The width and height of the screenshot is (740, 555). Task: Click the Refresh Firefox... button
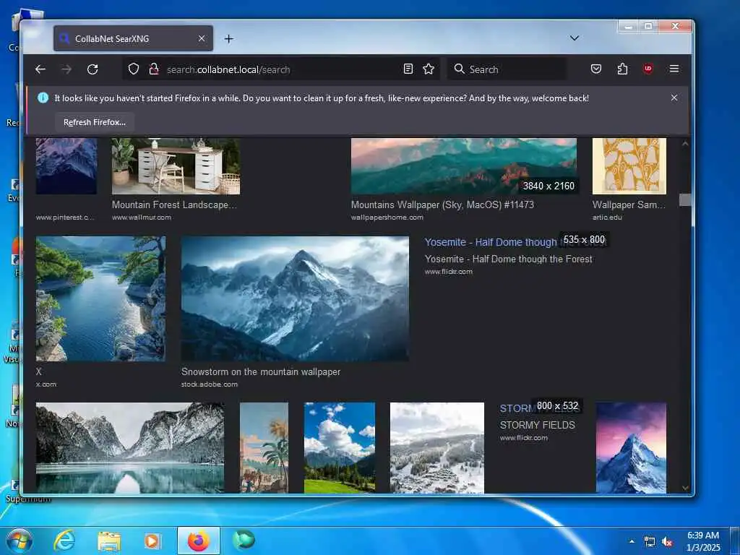click(x=95, y=122)
